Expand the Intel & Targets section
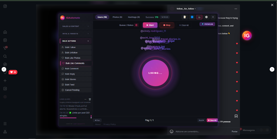277x139 pixels. click(x=76, y=34)
